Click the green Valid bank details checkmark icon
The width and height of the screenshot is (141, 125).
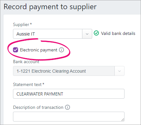click(x=96, y=33)
